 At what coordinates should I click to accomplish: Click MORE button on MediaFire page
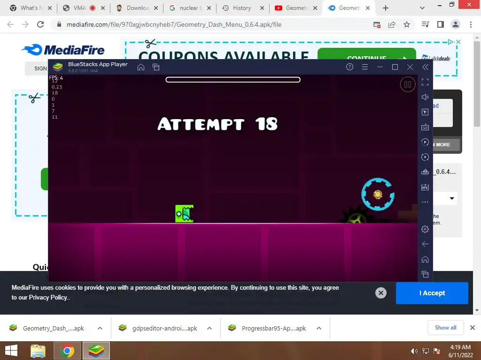pos(446,144)
